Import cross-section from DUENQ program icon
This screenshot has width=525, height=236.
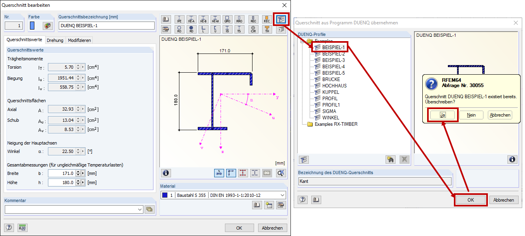[x=281, y=19]
